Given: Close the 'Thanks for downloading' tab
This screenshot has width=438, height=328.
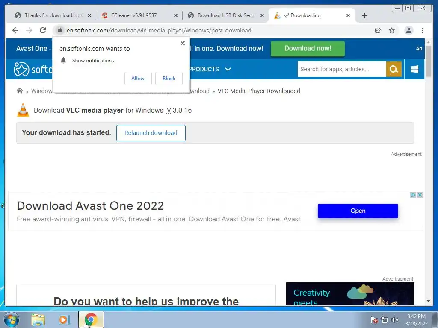Looking at the screenshot, I should (89, 15).
